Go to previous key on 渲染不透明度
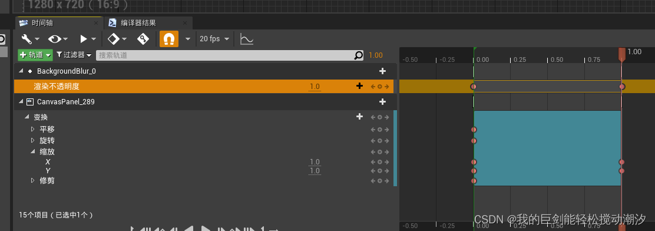The height and width of the screenshot is (231, 655). (373, 87)
